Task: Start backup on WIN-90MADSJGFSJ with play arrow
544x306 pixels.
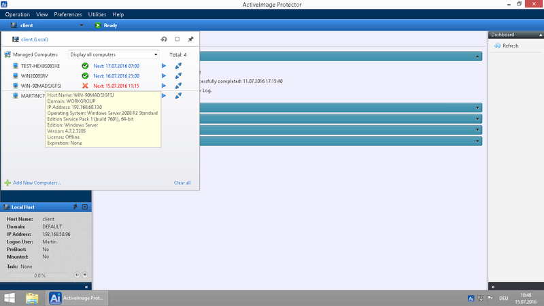Action: pyautogui.click(x=164, y=86)
